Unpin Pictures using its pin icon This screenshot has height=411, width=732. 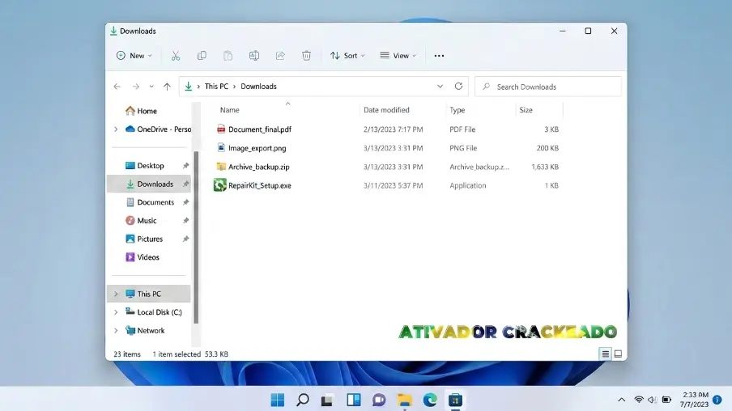(x=185, y=239)
